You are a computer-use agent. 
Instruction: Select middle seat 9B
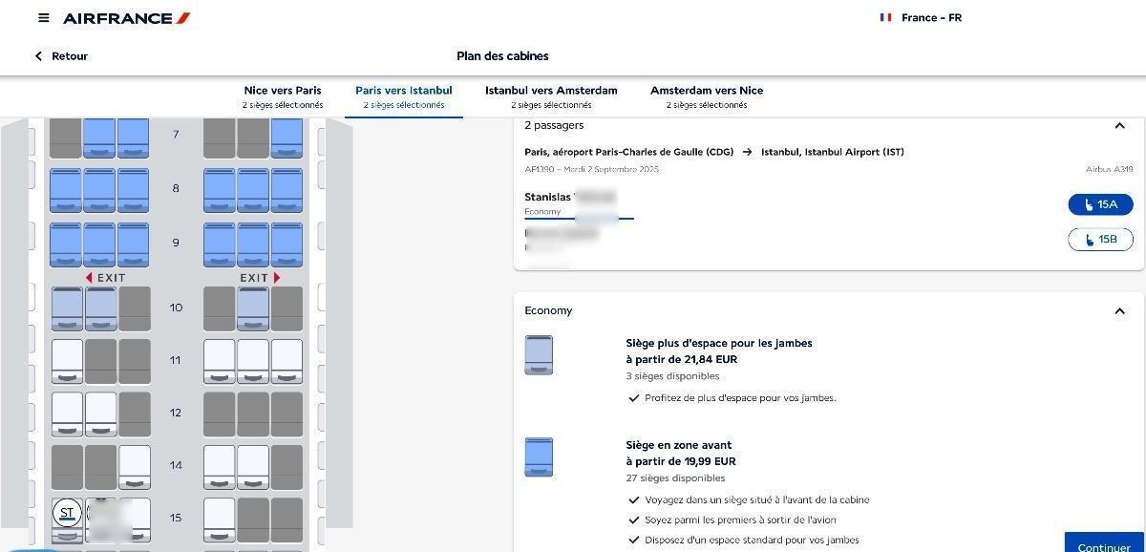pyautogui.click(x=100, y=244)
